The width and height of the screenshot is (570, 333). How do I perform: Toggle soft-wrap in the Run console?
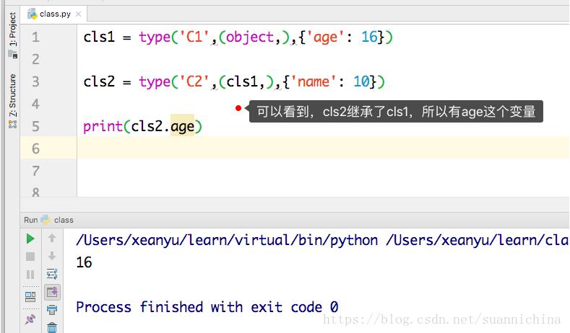(52, 274)
